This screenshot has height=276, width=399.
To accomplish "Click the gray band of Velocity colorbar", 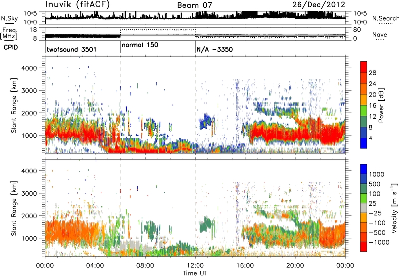I will (x=364, y=208).
